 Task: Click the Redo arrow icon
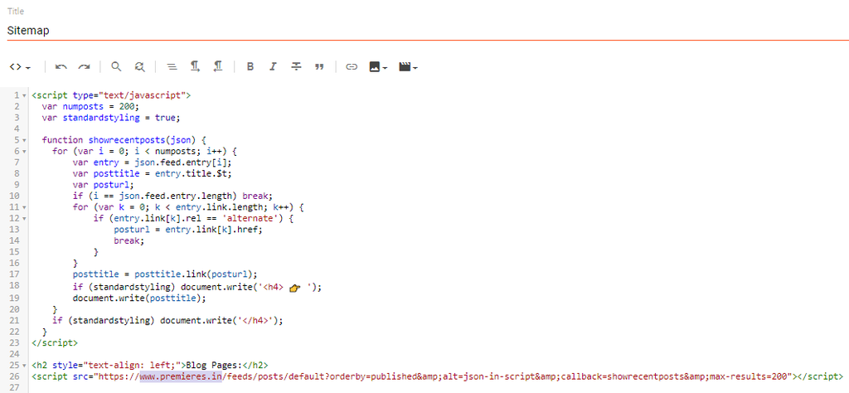84,67
